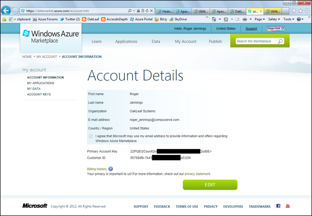Open the Support link in header
312x216 pixels.
click(x=251, y=29)
